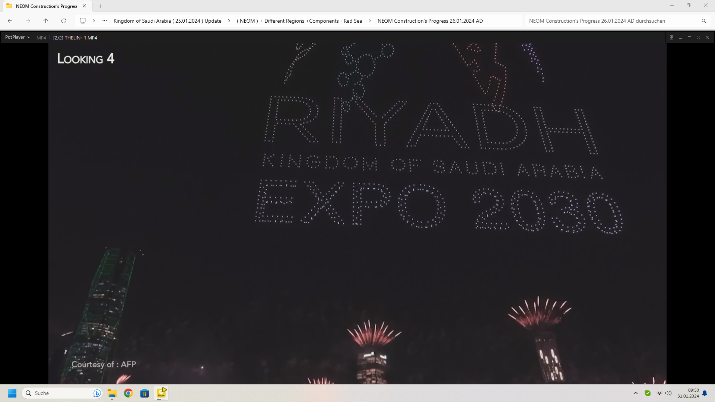
Task: Select the NEOM Construction's Progress tab
Action: tap(47, 6)
